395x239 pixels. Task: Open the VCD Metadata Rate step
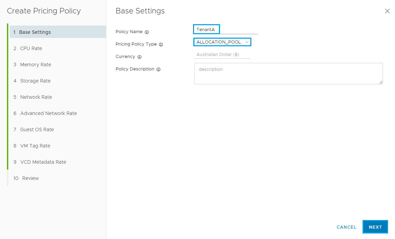coord(43,162)
